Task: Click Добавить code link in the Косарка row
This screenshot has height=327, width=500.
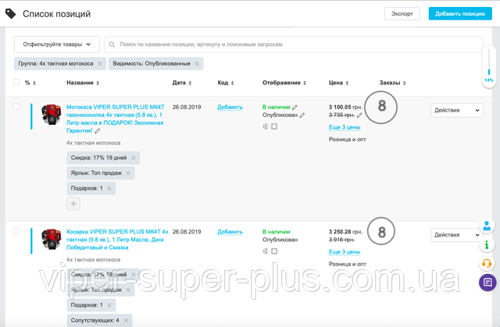Action: click(x=230, y=232)
